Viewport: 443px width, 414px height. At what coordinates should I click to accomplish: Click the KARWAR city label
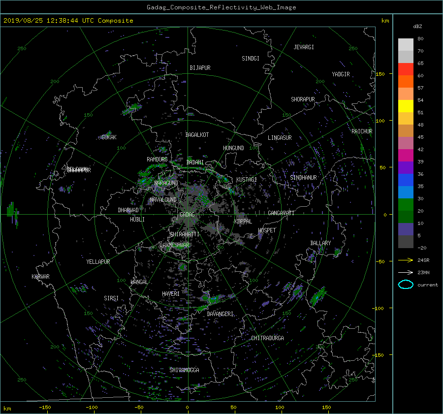tap(41, 276)
